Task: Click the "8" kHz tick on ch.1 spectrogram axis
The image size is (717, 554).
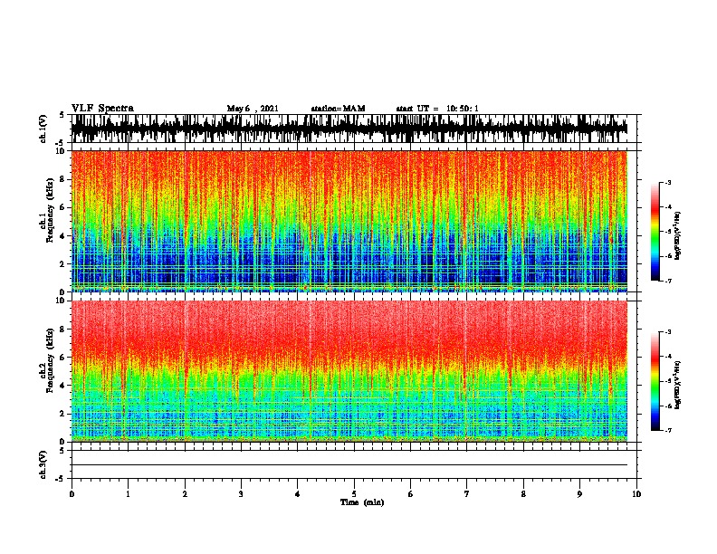Action: [x=63, y=179]
